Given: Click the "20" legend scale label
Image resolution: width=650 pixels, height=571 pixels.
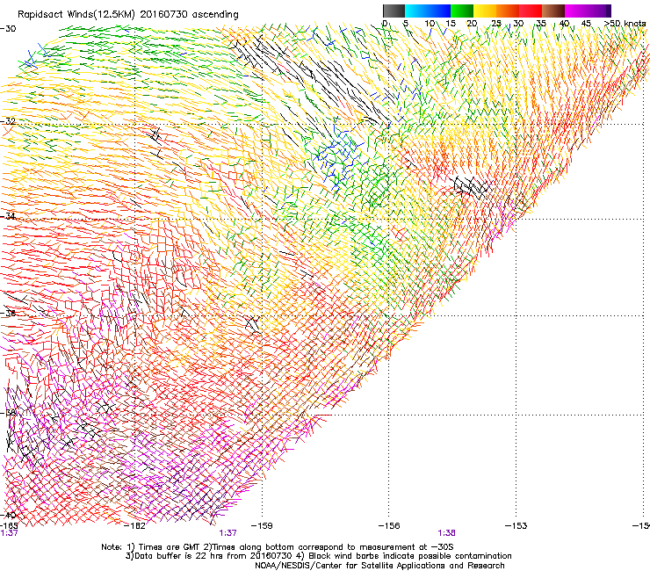Looking at the screenshot, I should coord(472,23).
